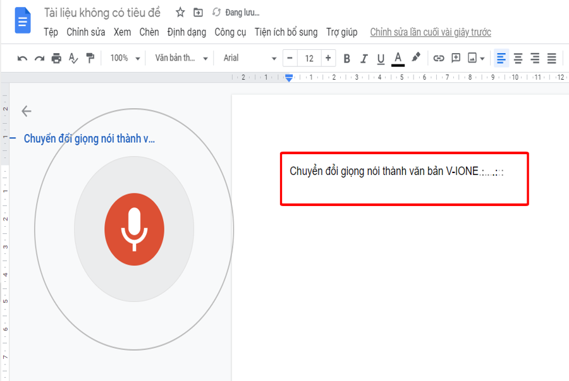Move document to folder icon
The image size is (569, 381).
pyautogui.click(x=198, y=13)
